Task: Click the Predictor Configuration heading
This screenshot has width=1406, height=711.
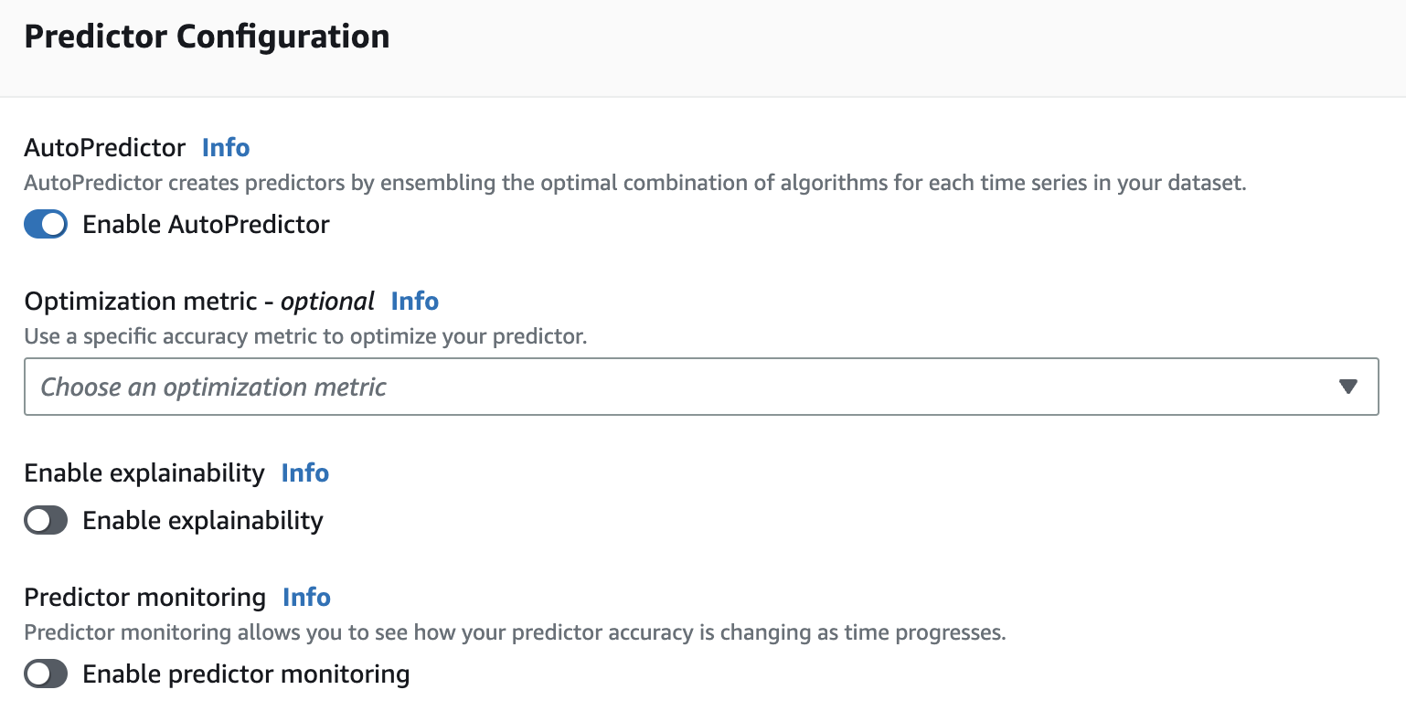Action: pyautogui.click(x=207, y=37)
